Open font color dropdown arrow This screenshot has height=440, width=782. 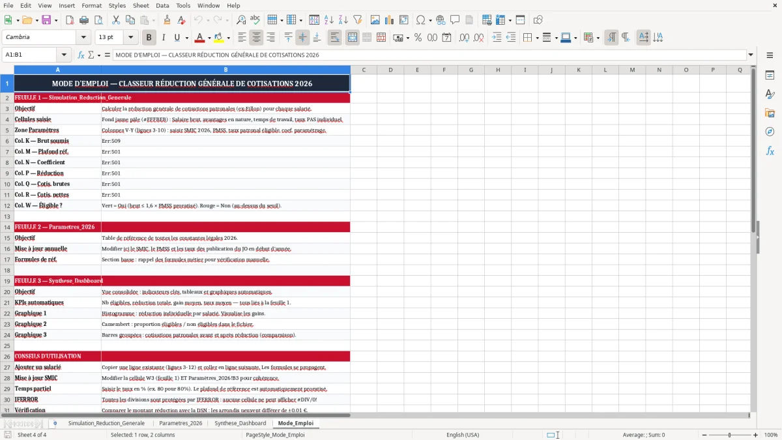(x=209, y=38)
